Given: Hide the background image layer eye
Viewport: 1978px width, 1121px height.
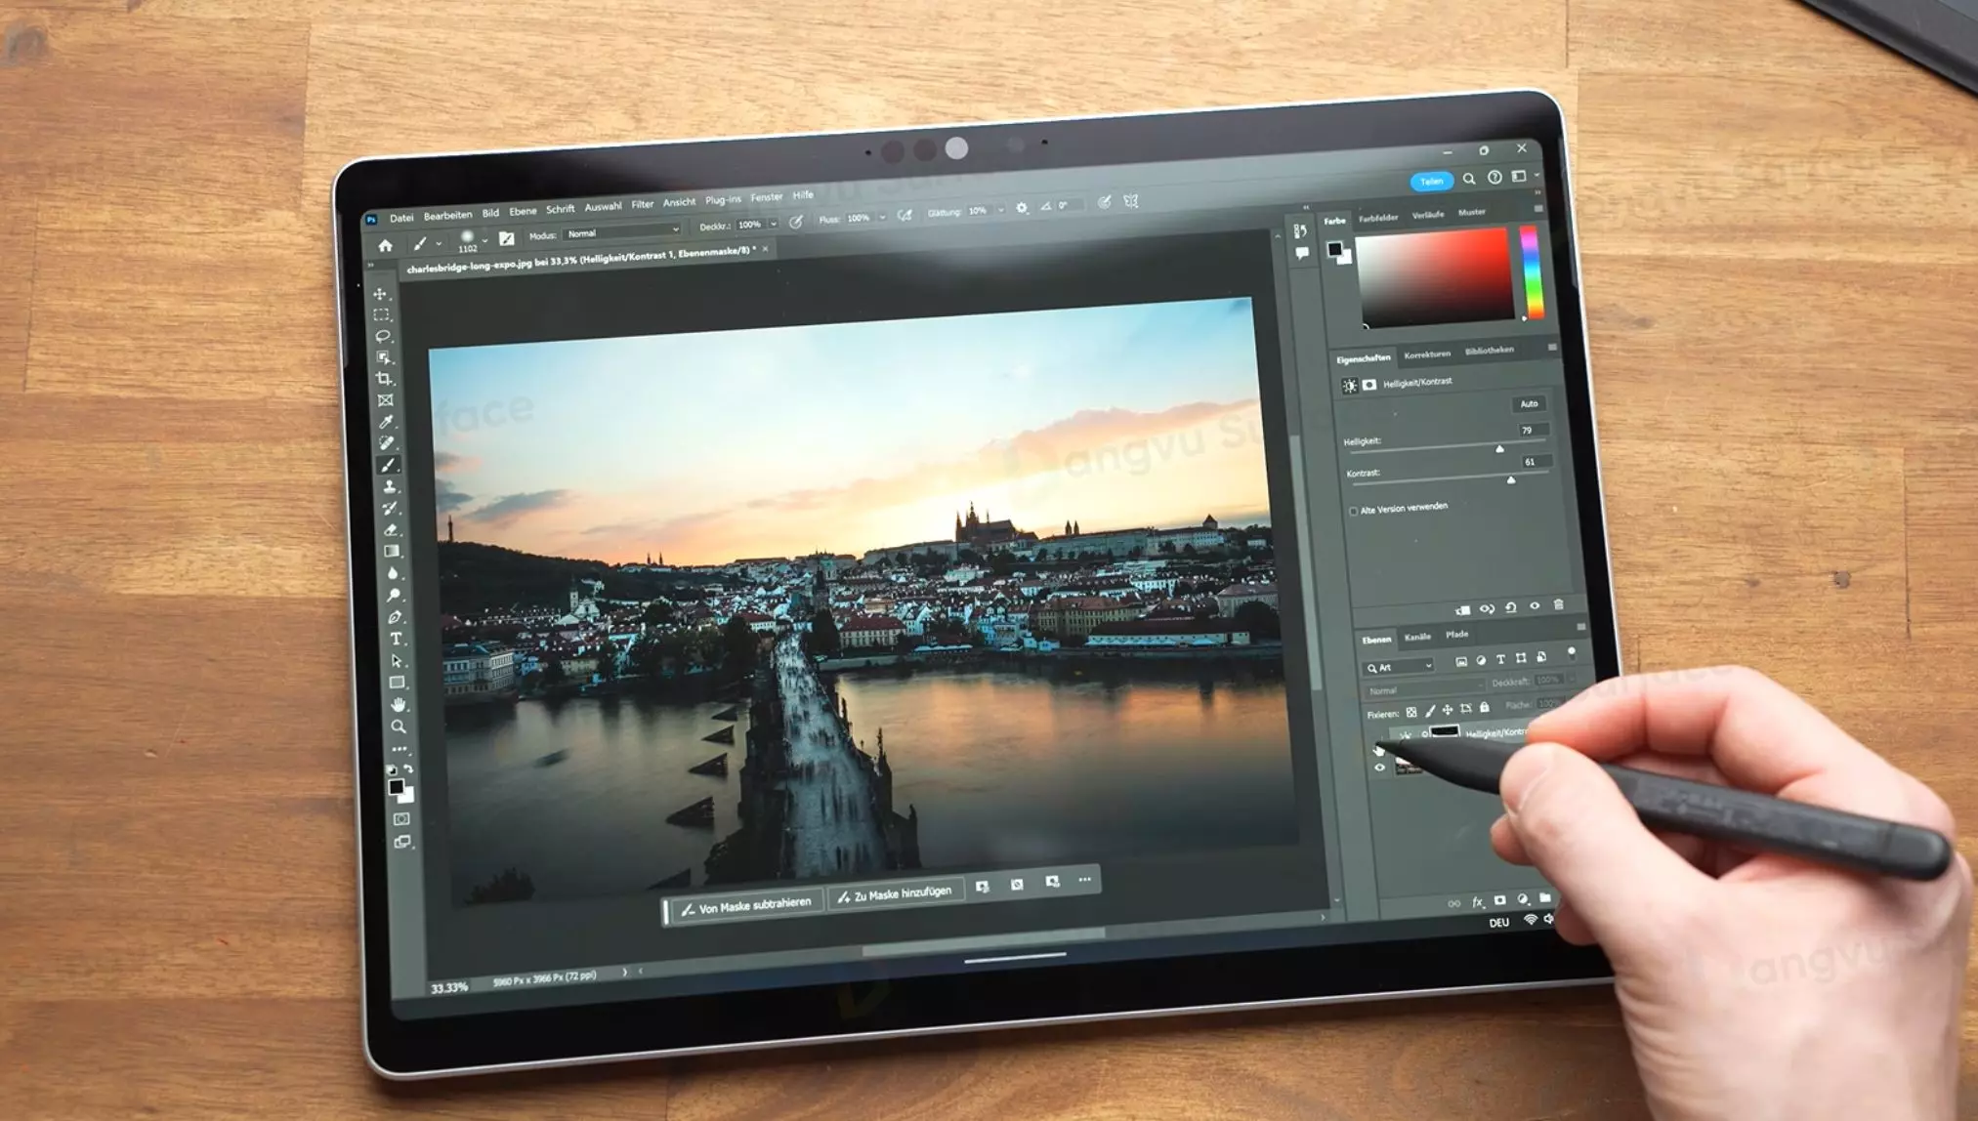Looking at the screenshot, I should point(1379,768).
